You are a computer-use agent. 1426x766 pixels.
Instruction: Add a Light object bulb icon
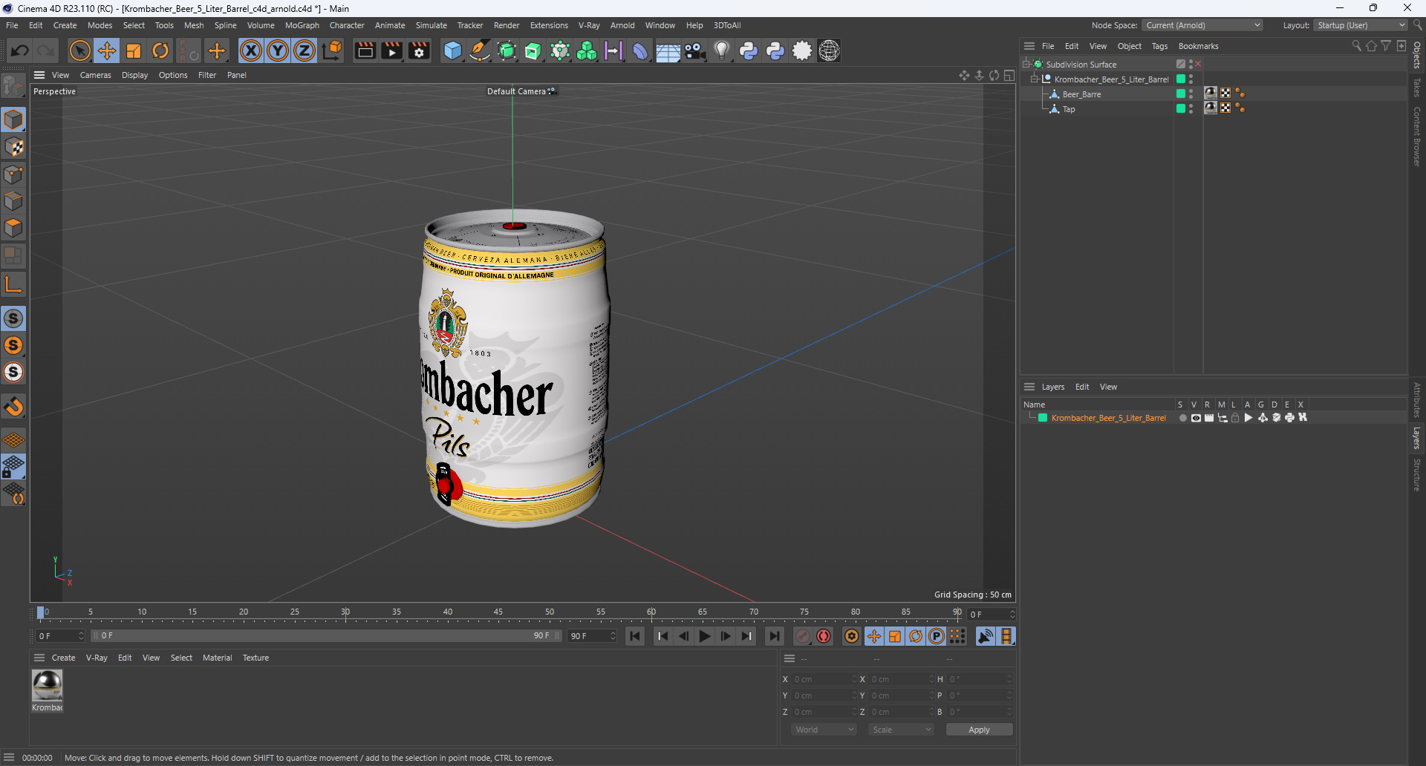point(722,50)
